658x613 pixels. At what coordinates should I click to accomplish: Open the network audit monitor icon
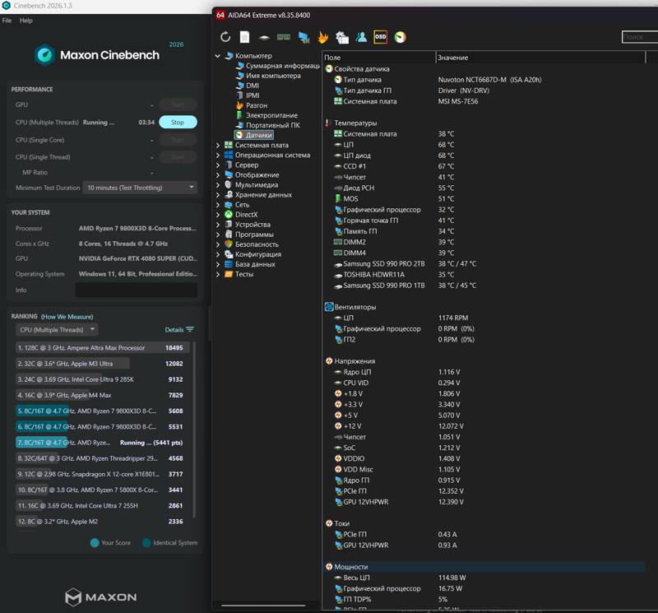click(x=304, y=37)
